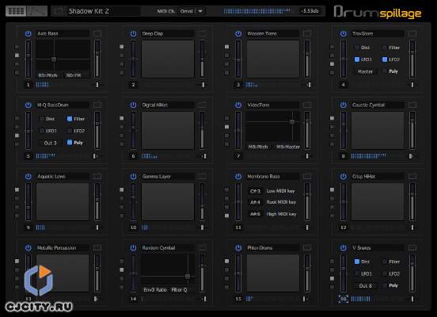The height and width of the screenshot is (317, 437).
Task: Disable the Filter checkbox on H-Q BassDrum
Action: [x=70, y=119]
